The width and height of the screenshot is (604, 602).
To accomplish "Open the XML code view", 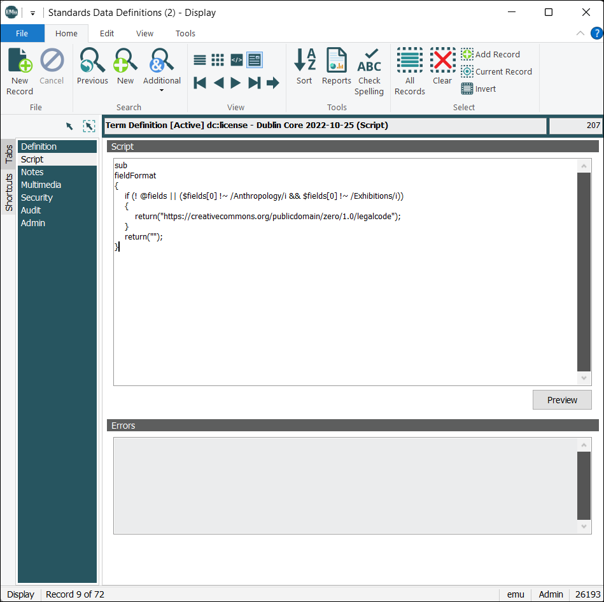I will click(x=236, y=59).
